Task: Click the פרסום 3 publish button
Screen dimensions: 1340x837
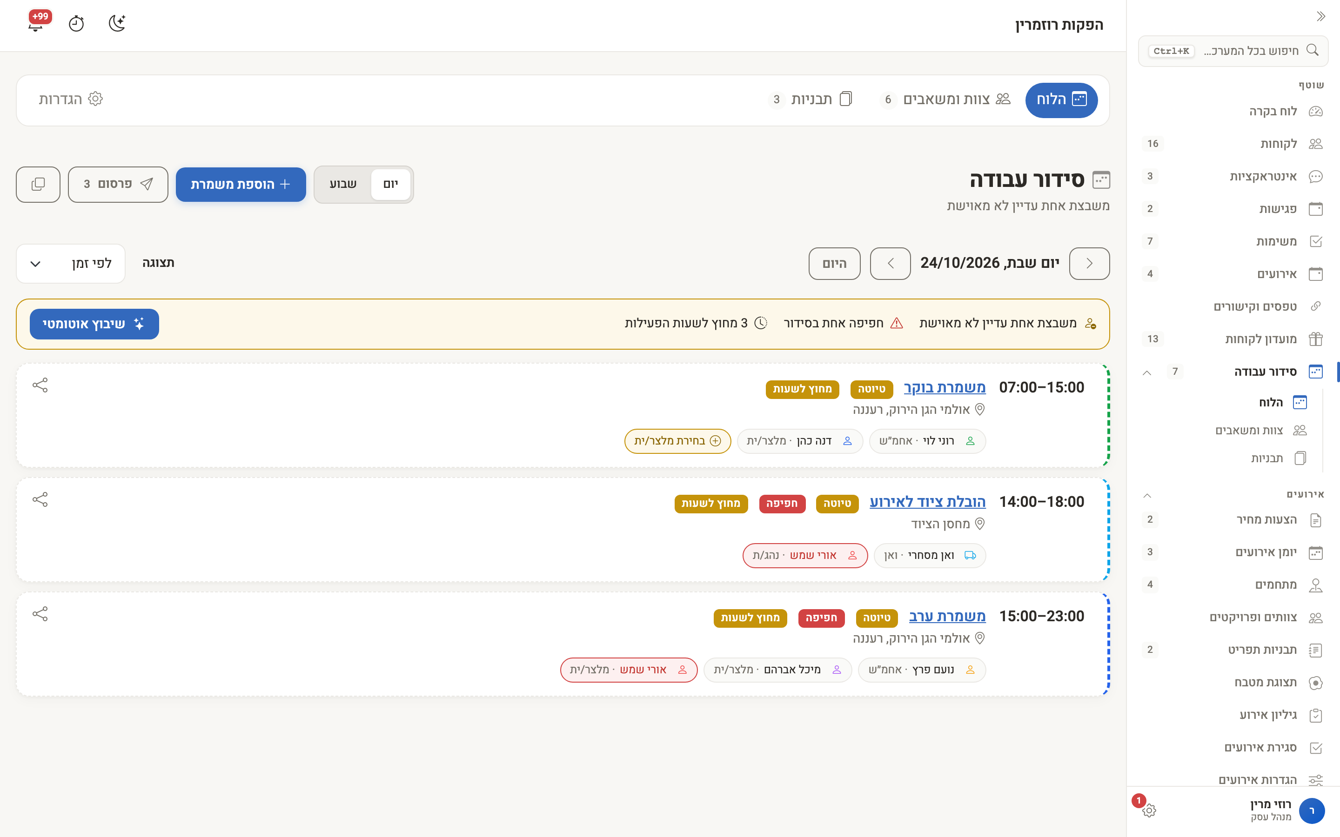Action: (x=118, y=184)
